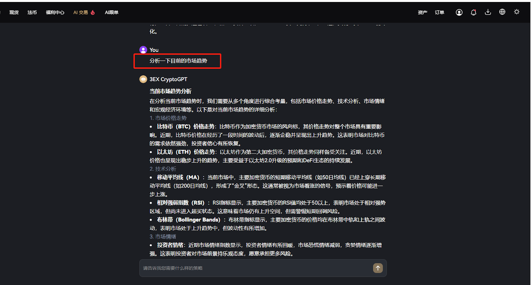Click the 当前市场趋势分析 heading
531x285 pixels.
pyautogui.click(x=170, y=91)
